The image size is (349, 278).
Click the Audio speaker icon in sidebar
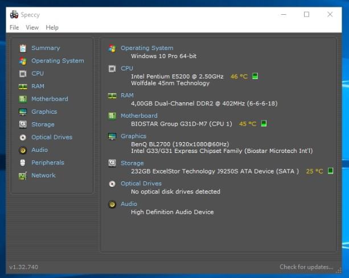pos(23,150)
